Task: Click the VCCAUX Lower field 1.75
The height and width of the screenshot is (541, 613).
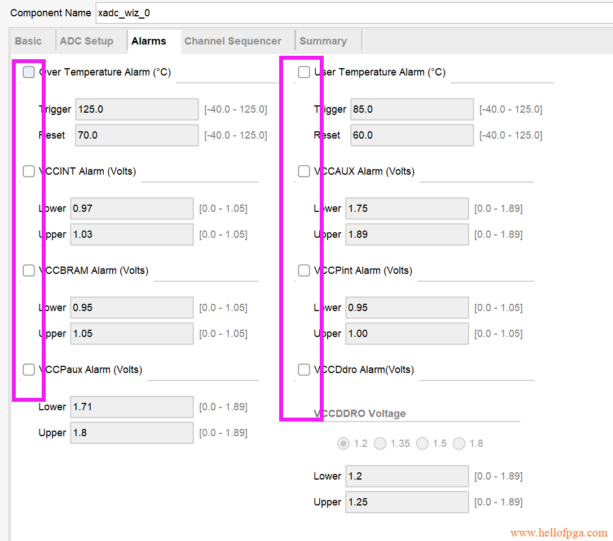Action: tap(407, 209)
